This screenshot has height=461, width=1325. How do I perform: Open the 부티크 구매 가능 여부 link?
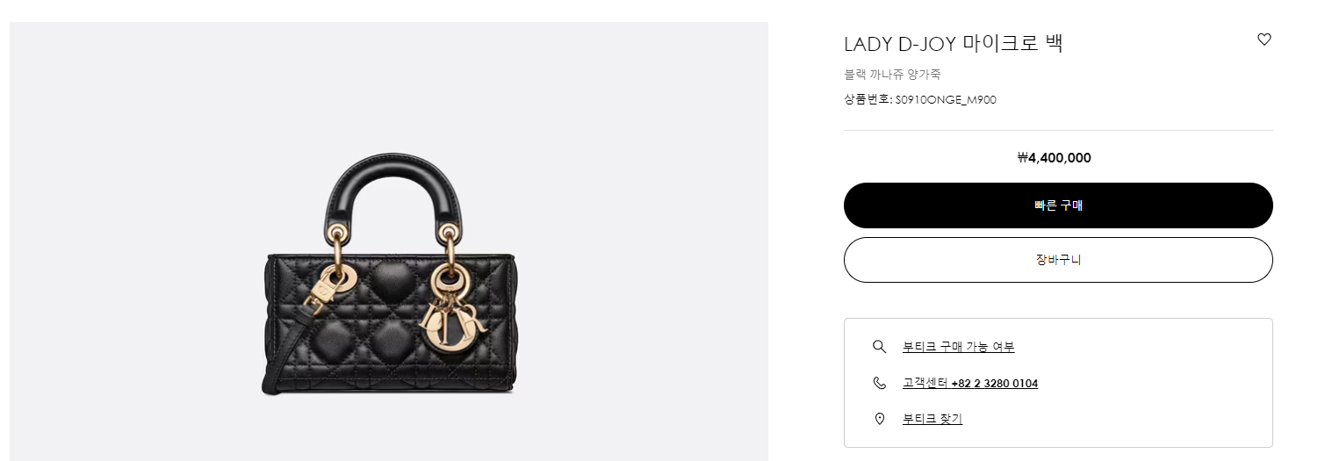point(959,347)
